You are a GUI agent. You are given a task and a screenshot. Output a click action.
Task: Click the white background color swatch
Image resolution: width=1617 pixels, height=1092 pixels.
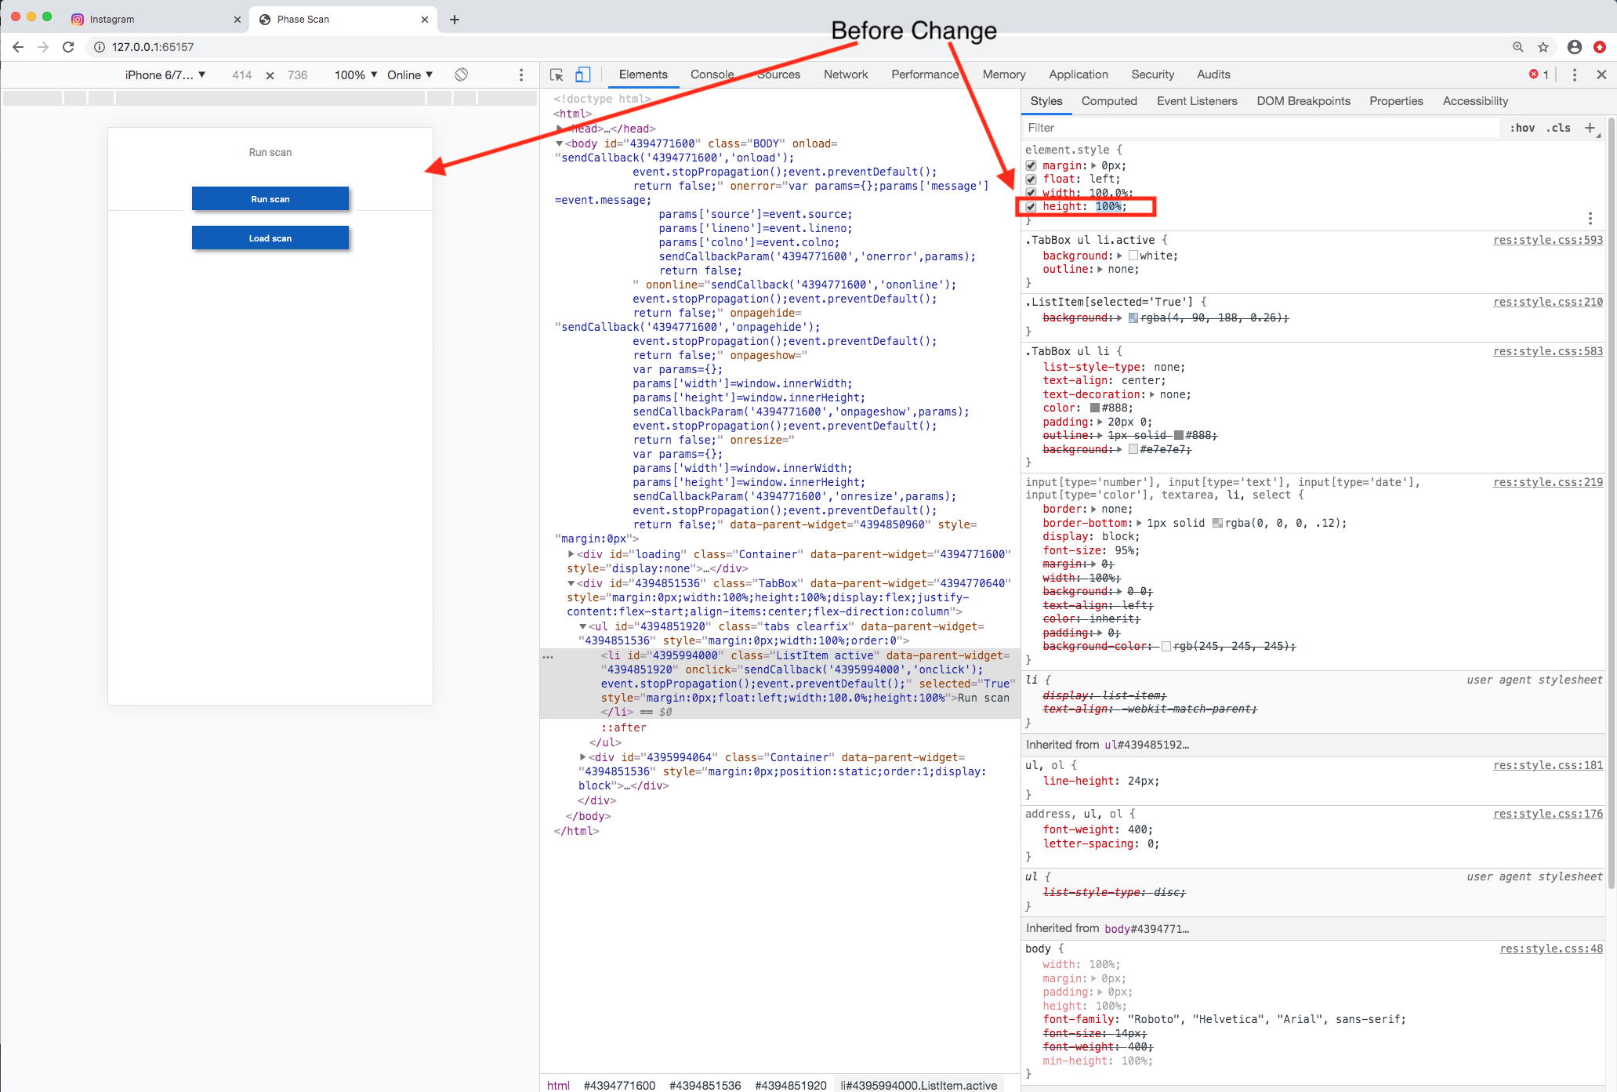point(1134,256)
